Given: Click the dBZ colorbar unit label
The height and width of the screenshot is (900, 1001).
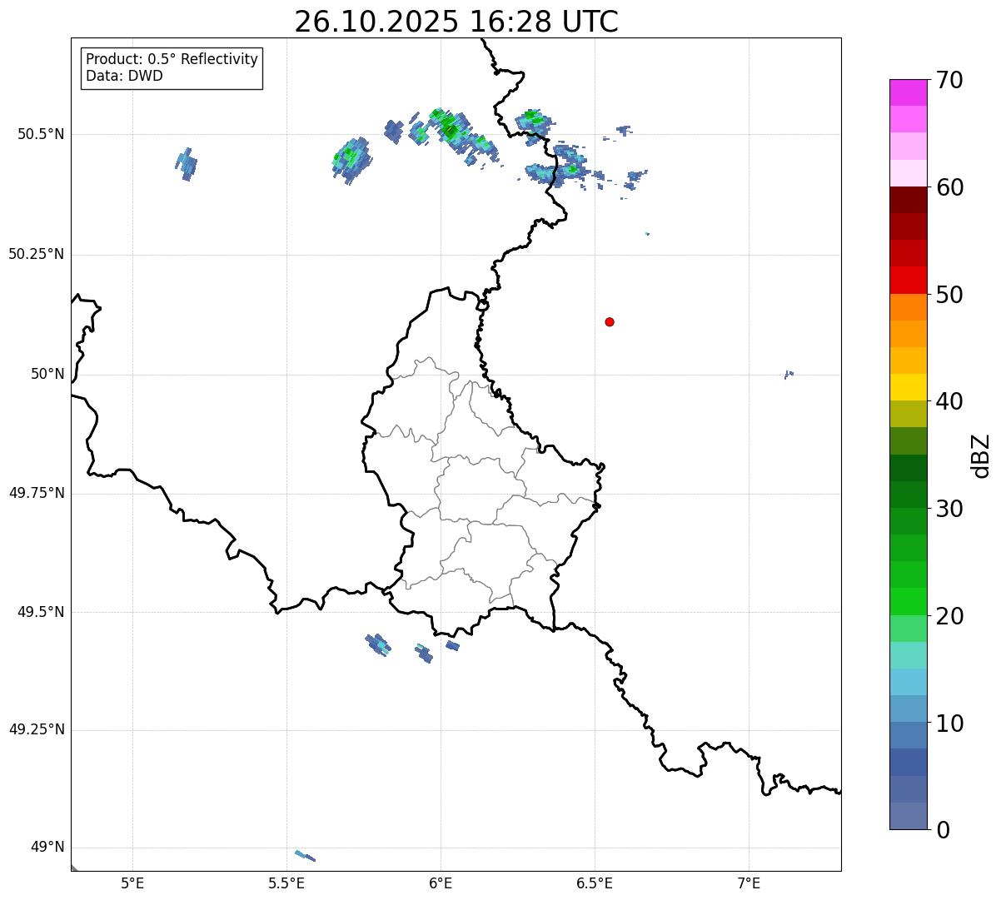Looking at the screenshot, I should tap(981, 455).
